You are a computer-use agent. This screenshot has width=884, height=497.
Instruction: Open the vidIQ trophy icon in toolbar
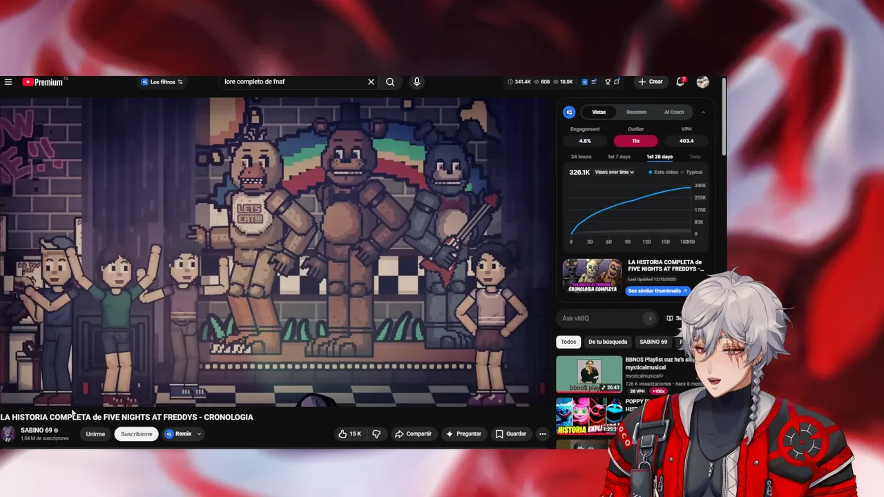[x=608, y=81]
